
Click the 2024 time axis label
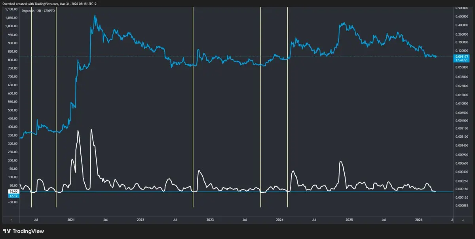pos(280,219)
